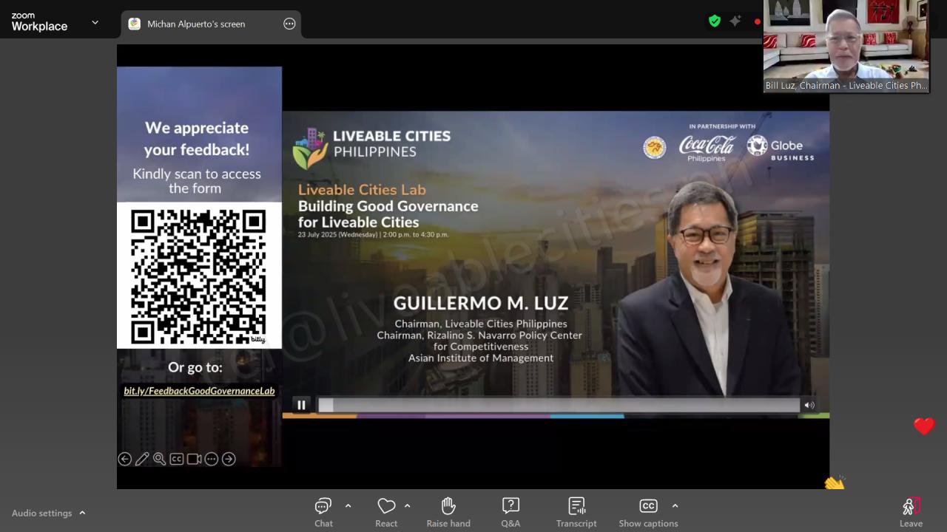Select the slideshow pen tool
947x532 pixels.
click(142, 459)
